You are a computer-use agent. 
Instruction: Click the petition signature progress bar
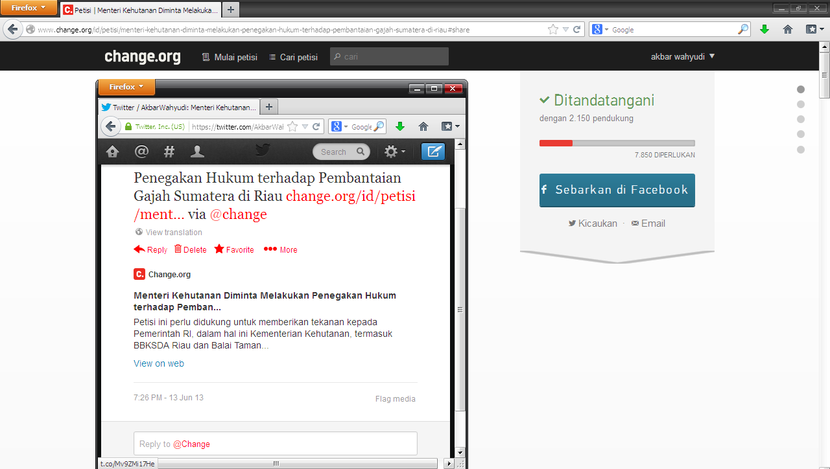tap(617, 143)
